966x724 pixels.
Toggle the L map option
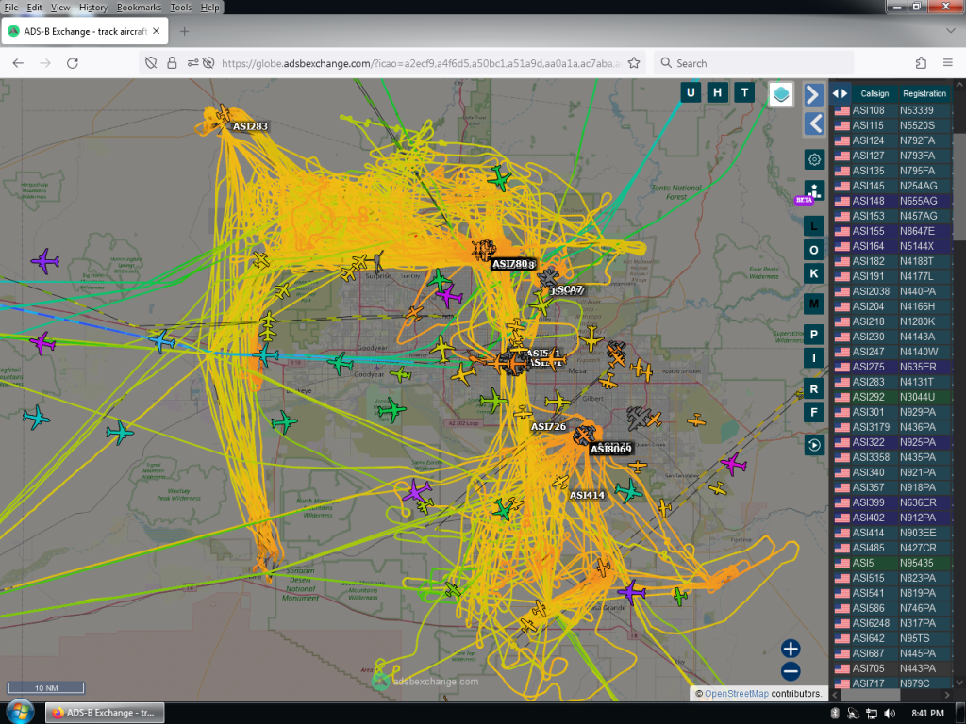point(814,226)
